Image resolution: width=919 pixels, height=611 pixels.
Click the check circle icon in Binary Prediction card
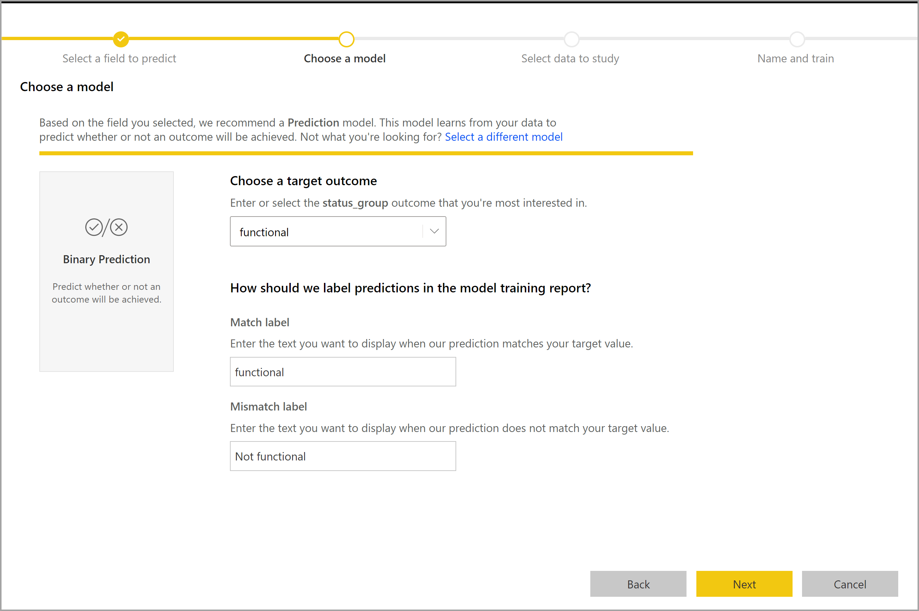tap(91, 227)
